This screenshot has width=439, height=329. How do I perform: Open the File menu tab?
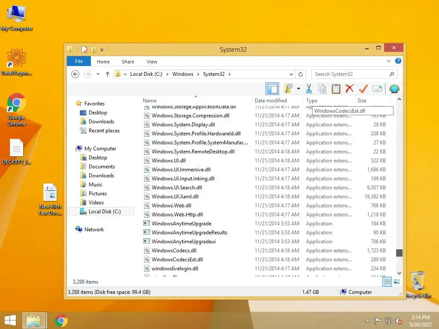pos(79,61)
